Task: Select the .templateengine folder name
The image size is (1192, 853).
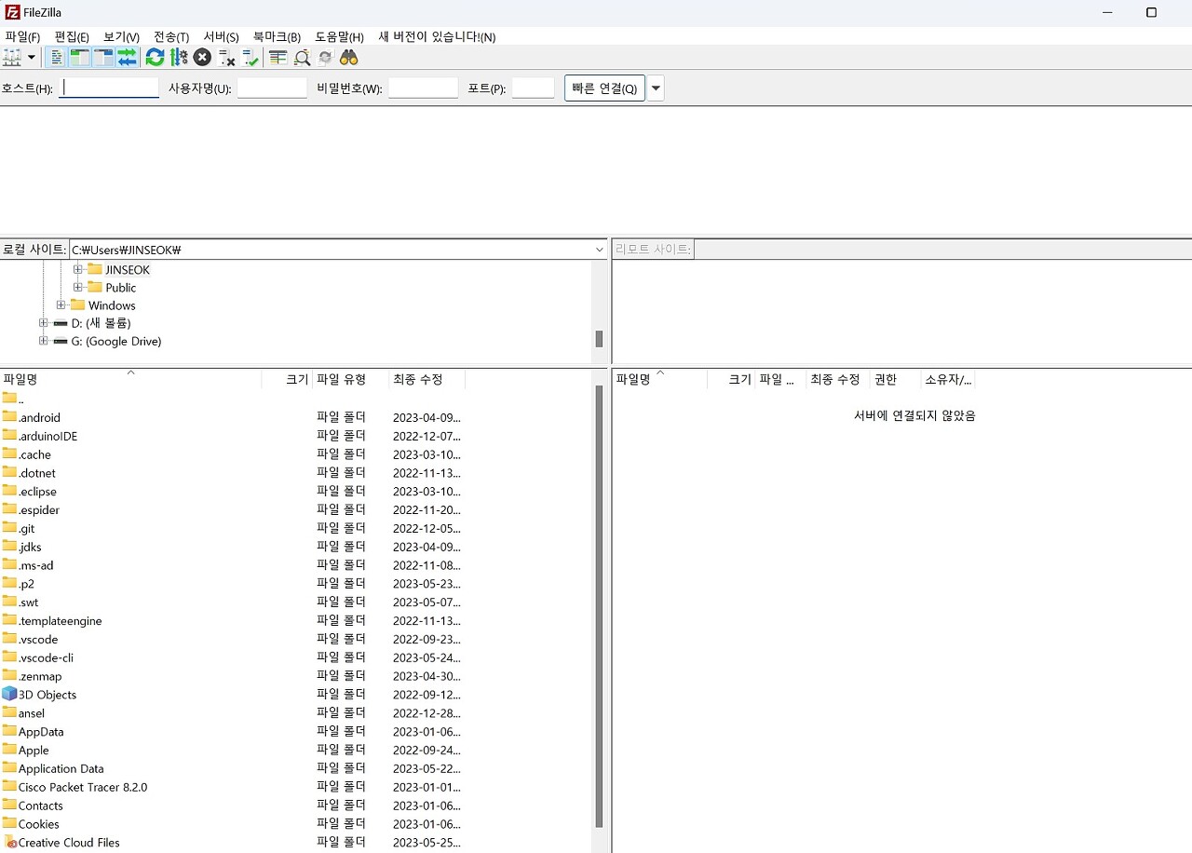Action: coord(61,621)
